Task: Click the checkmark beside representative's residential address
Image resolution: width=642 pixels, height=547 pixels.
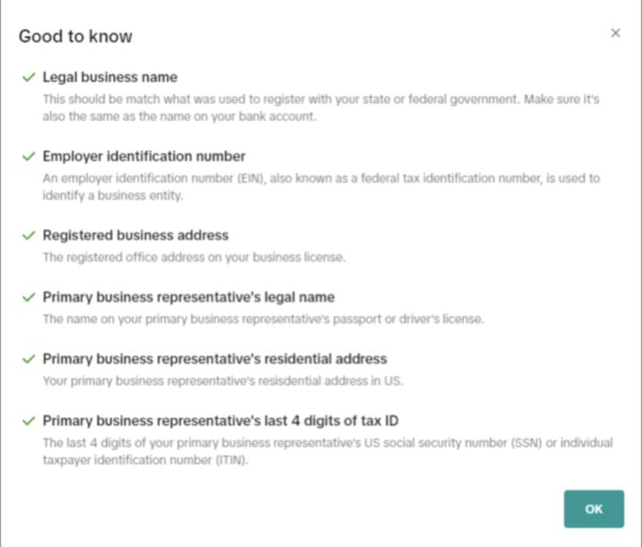Action: point(29,359)
